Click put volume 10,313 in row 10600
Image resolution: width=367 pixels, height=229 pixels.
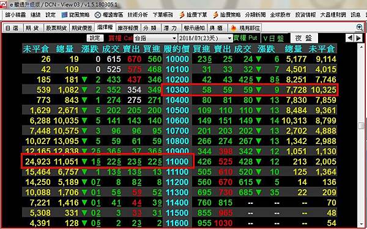pyautogui.click(x=294, y=121)
